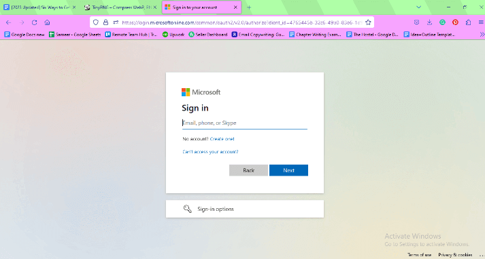Open Idea+Outline Template bookmark
The image size is (485, 259).
pos(429,35)
